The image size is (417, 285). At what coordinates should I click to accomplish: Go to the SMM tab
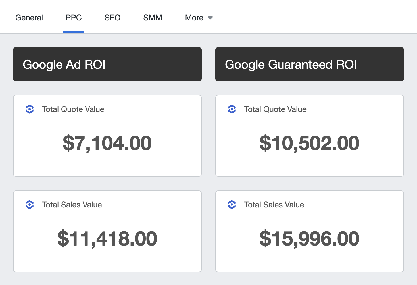153,18
